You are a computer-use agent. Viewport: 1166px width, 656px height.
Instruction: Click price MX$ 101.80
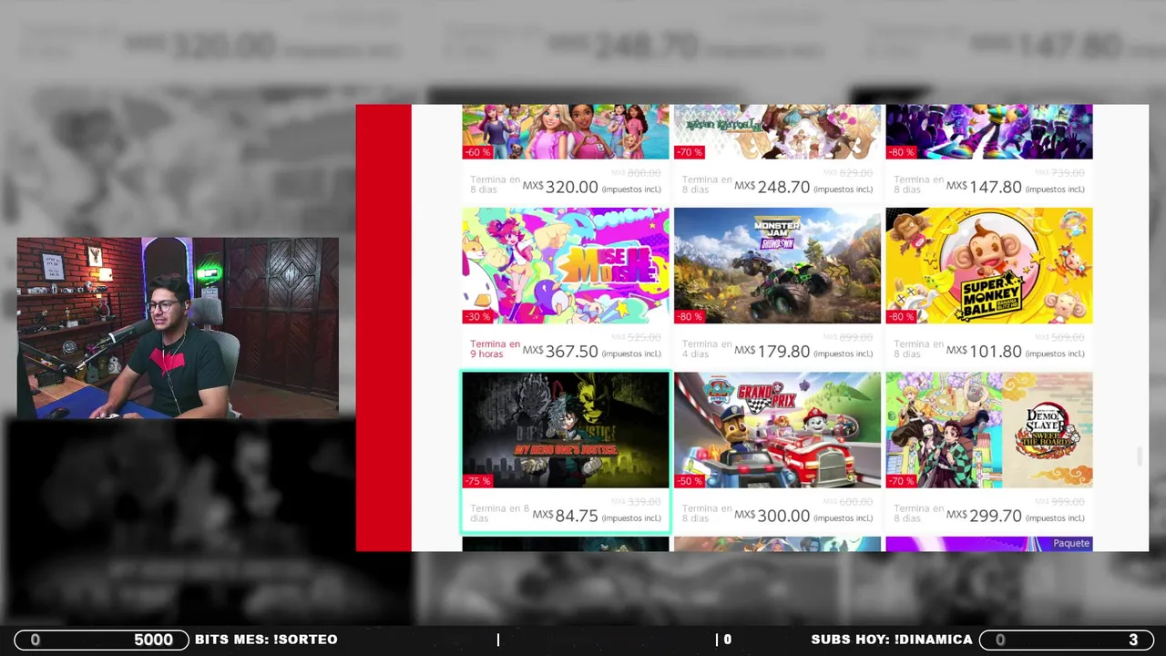[x=984, y=351]
